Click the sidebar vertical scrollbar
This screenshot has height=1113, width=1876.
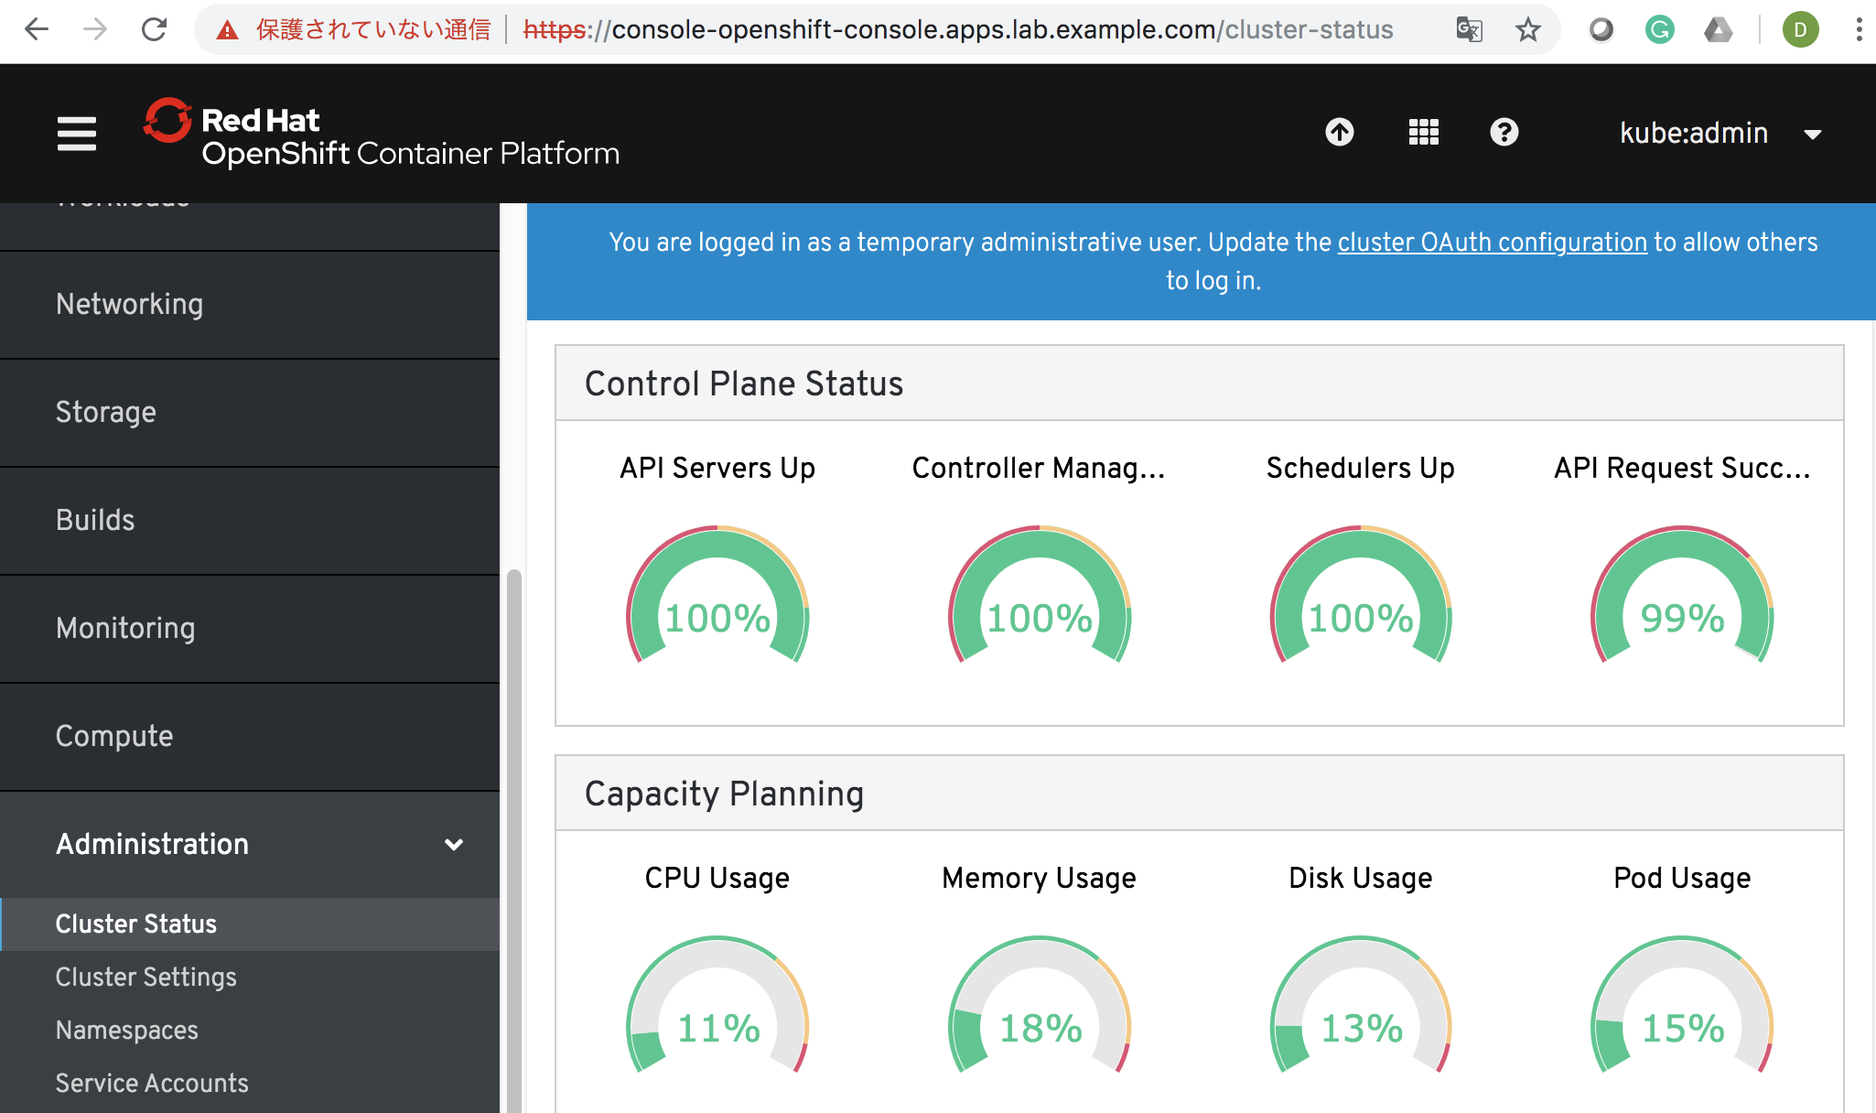[x=513, y=824]
